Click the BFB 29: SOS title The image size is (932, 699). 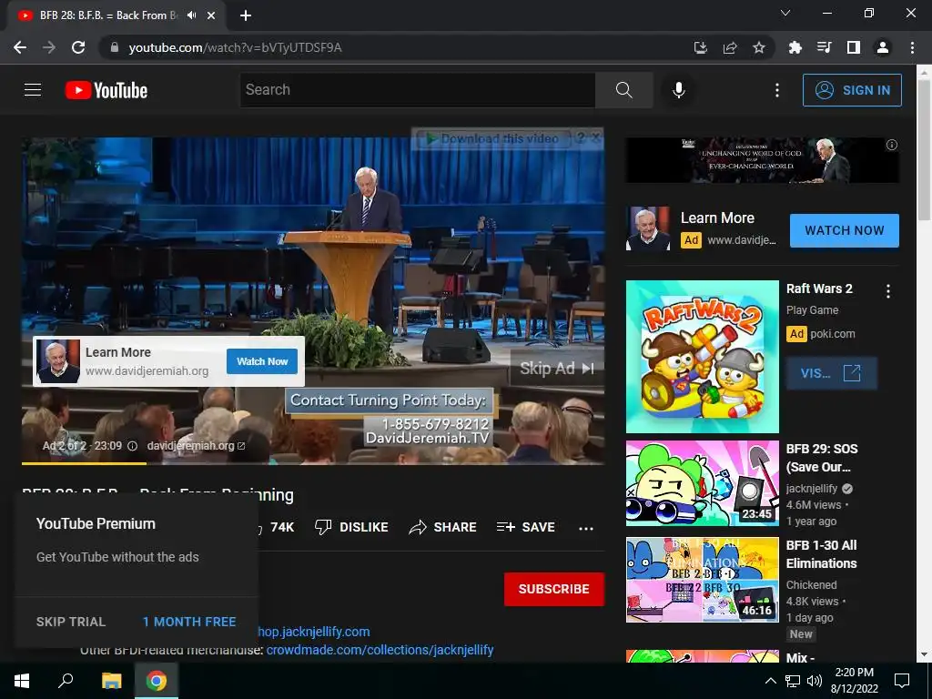[822, 458]
